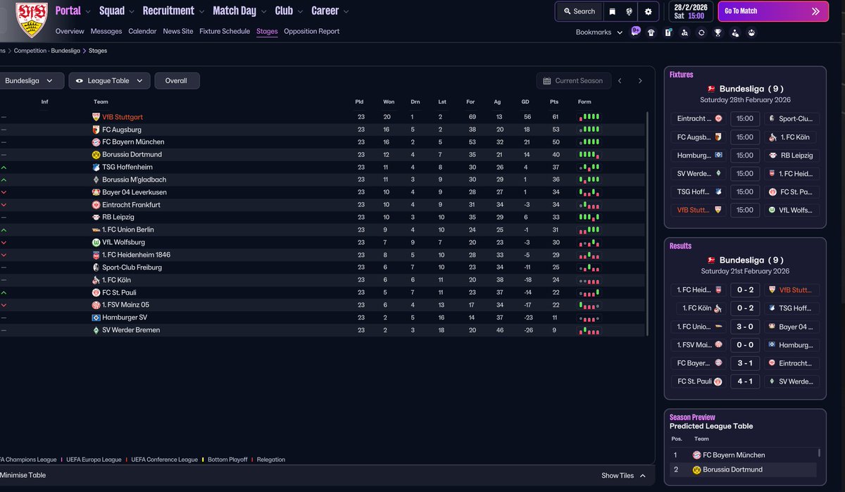Viewport: 845px width, 492px height.
Task: Click the player search magnifier bookmark icon
Action: tap(684, 32)
